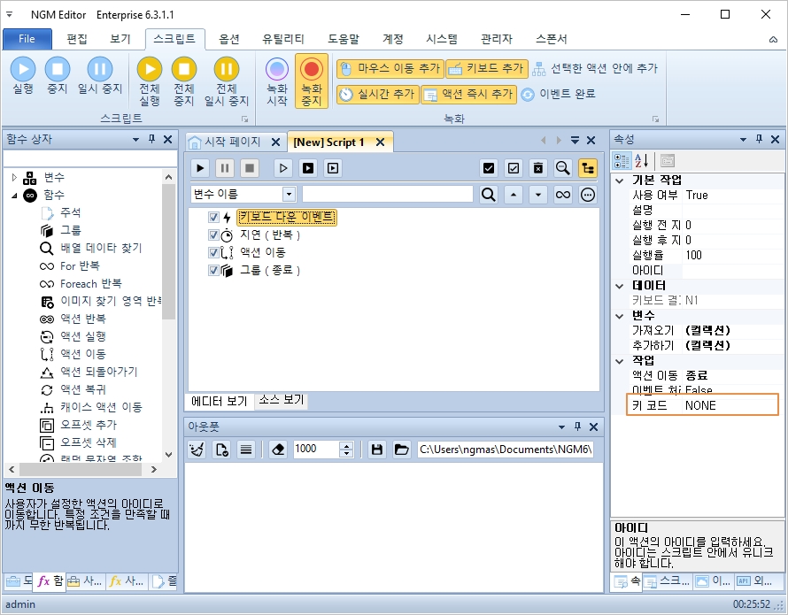The width and height of the screenshot is (788, 615).
Task: Switch to the 보기 ribbon tab
Action: (120, 39)
